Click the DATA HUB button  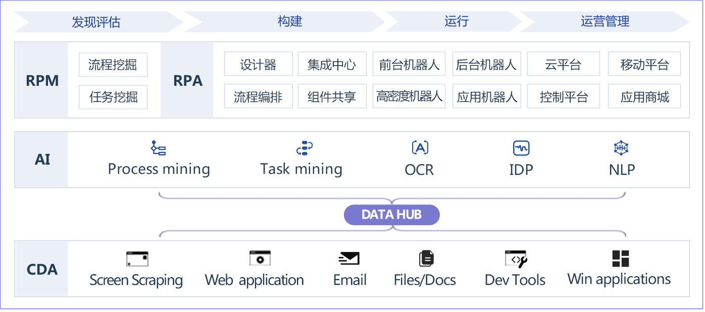click(392, 215)
